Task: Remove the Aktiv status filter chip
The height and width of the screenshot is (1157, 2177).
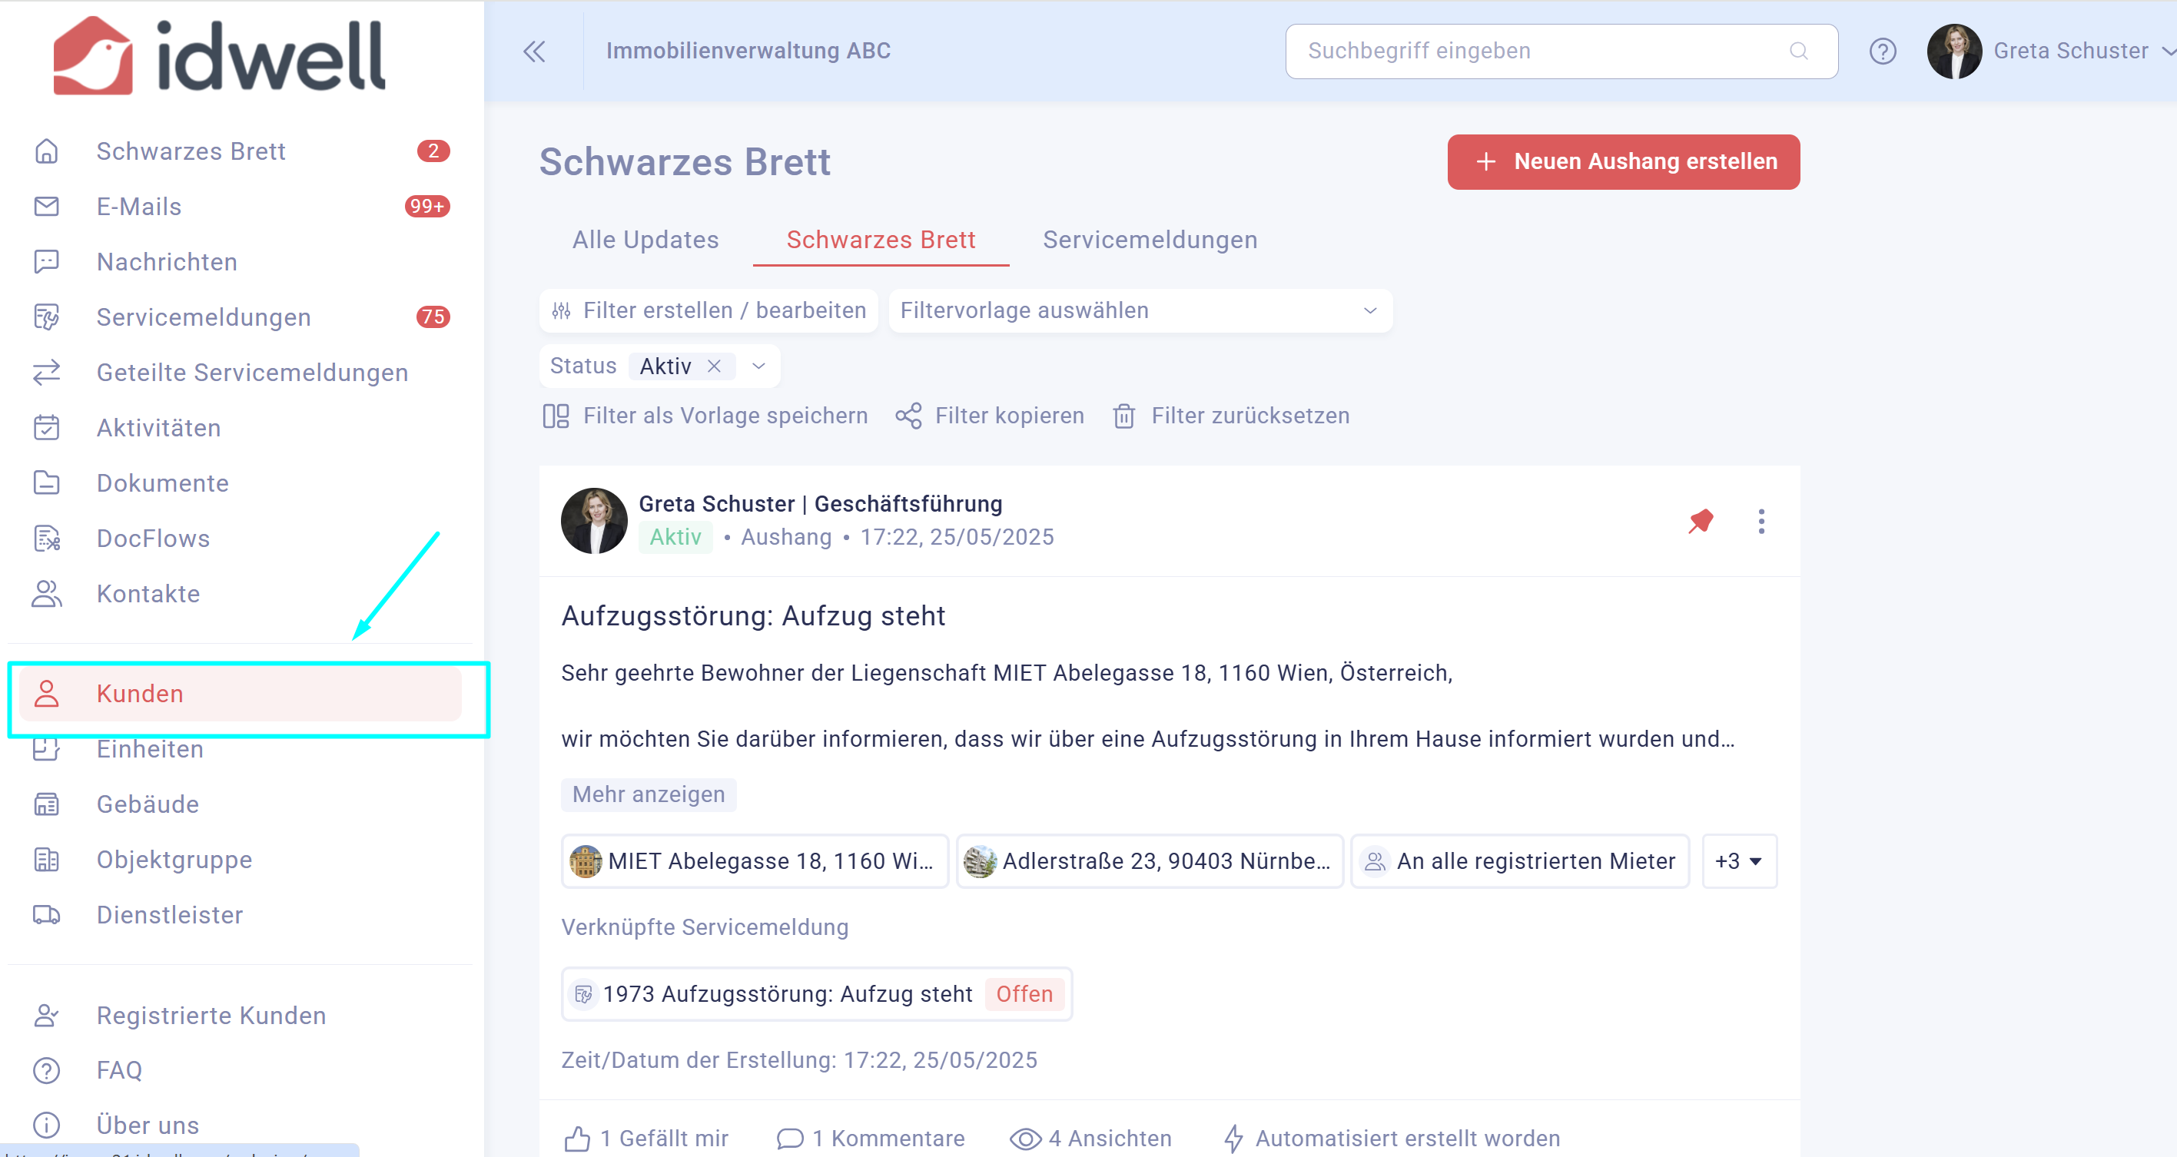Action: [714, 366]
